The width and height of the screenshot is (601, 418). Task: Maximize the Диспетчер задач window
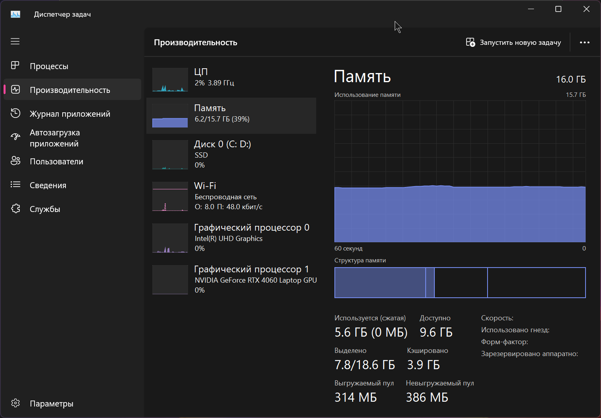pyautogui.click(x=558, y=9)
